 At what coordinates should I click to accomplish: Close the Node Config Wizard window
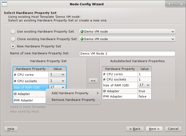[182, 4]
